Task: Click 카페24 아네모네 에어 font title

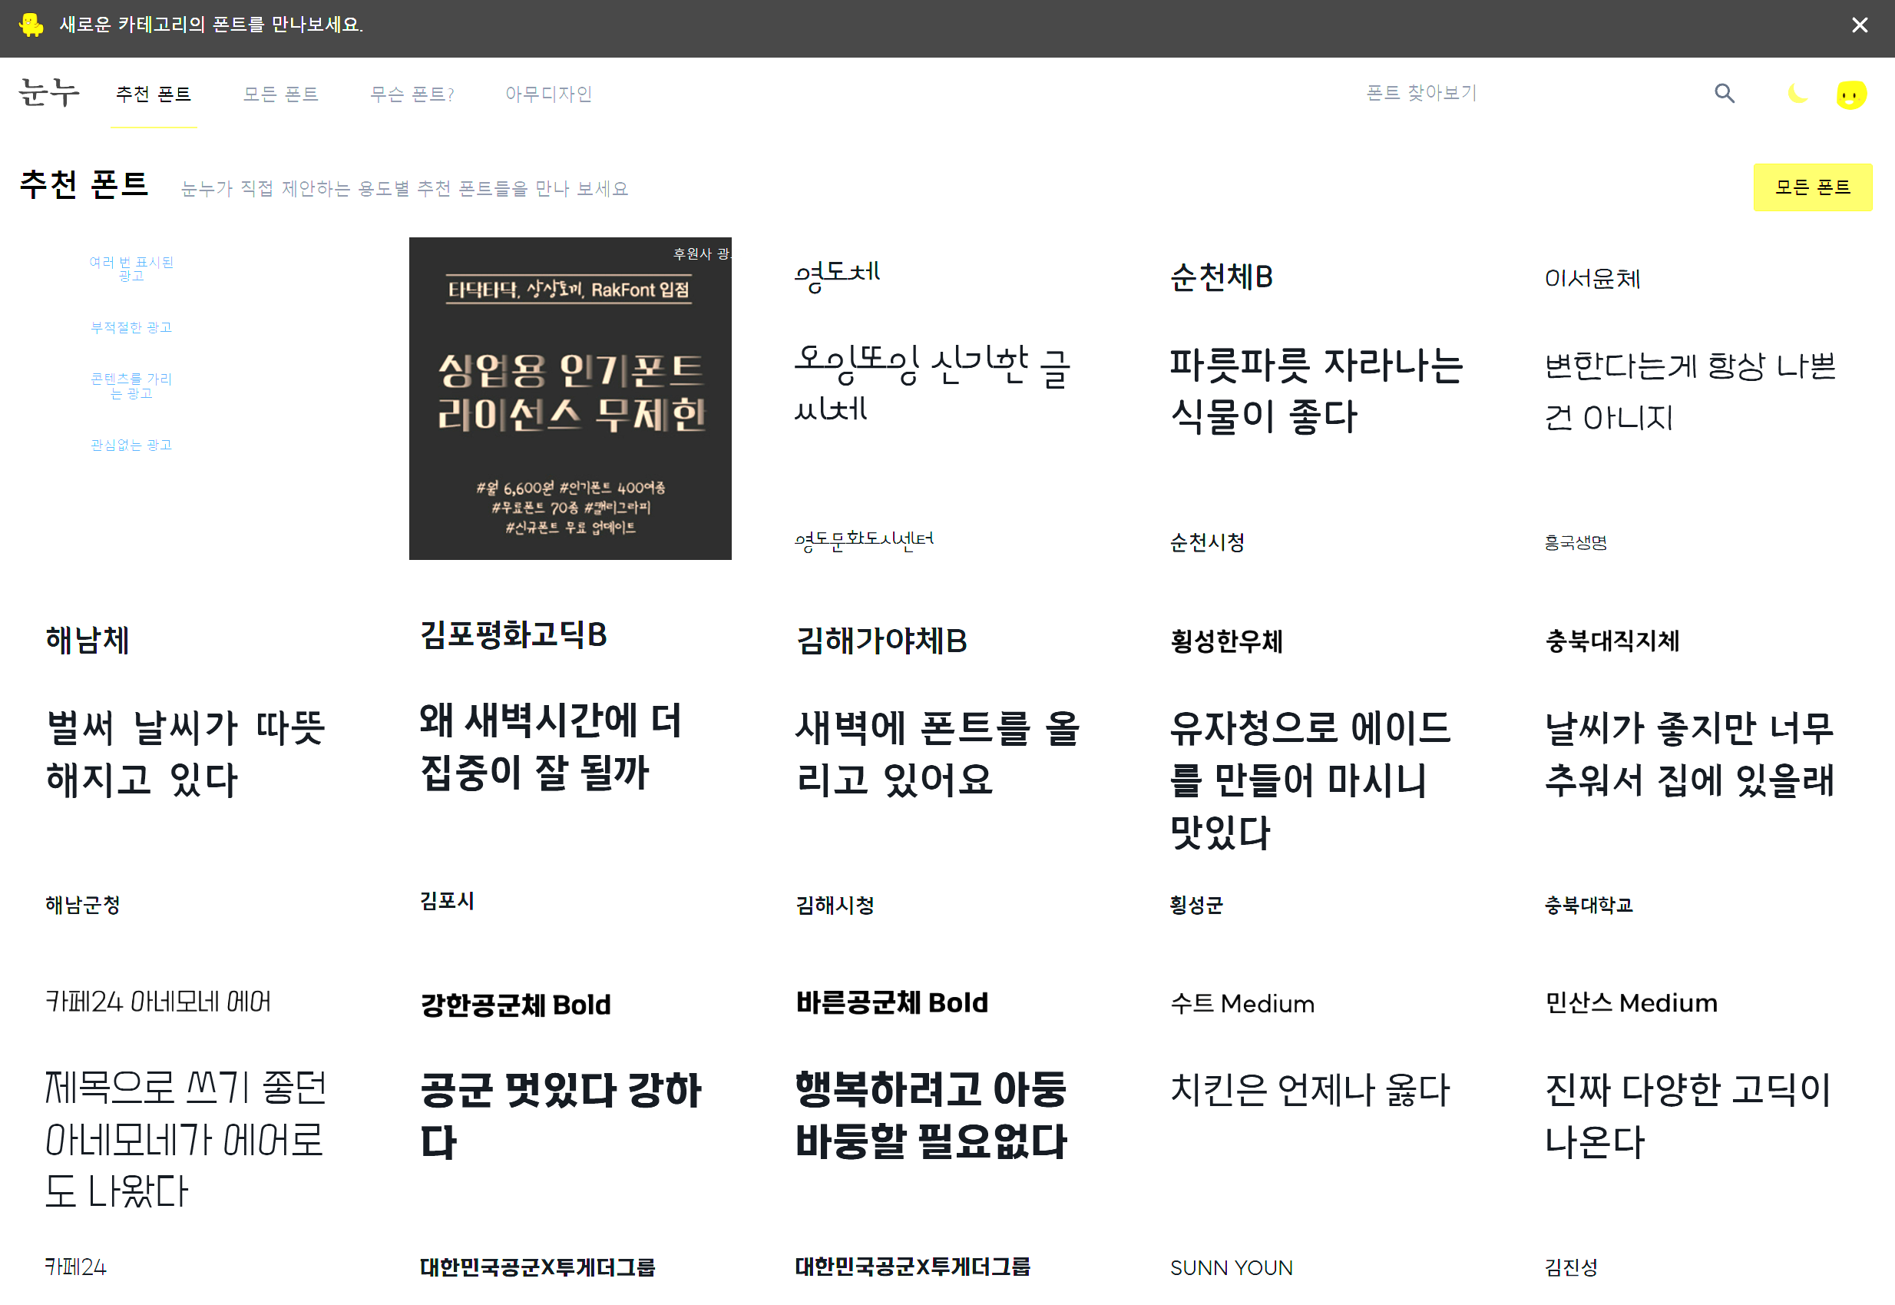Action: point(157,1002)
